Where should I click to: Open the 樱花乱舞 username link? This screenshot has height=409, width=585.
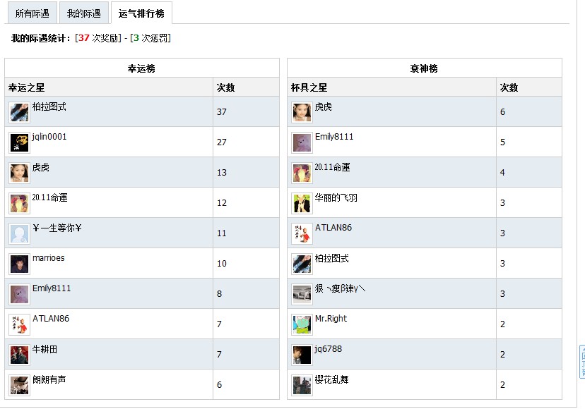tap(332, 379)
